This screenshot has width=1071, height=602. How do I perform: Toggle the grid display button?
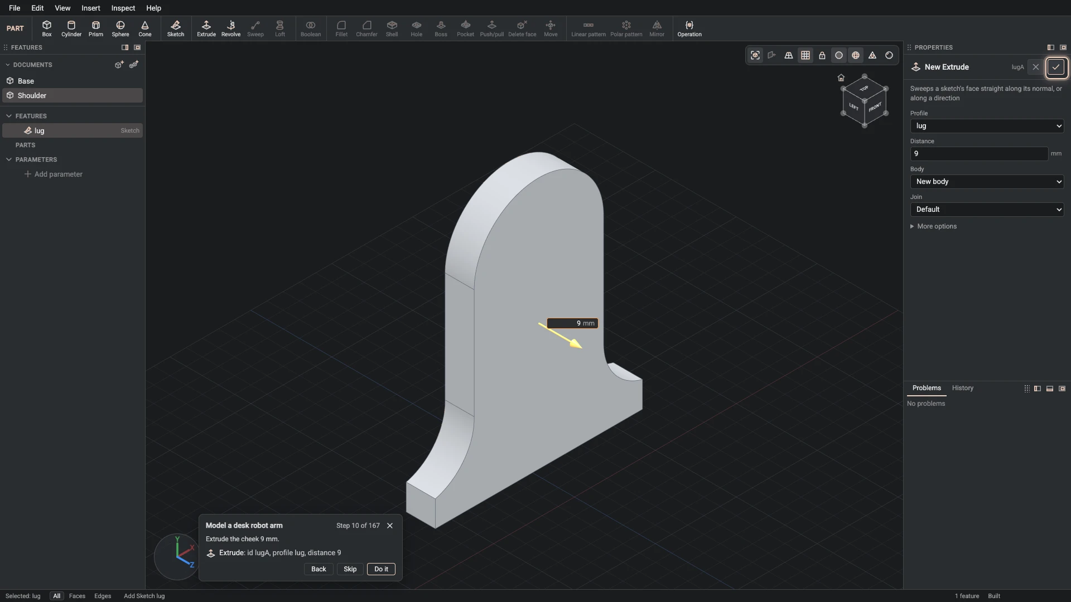[x=805, y=55]
